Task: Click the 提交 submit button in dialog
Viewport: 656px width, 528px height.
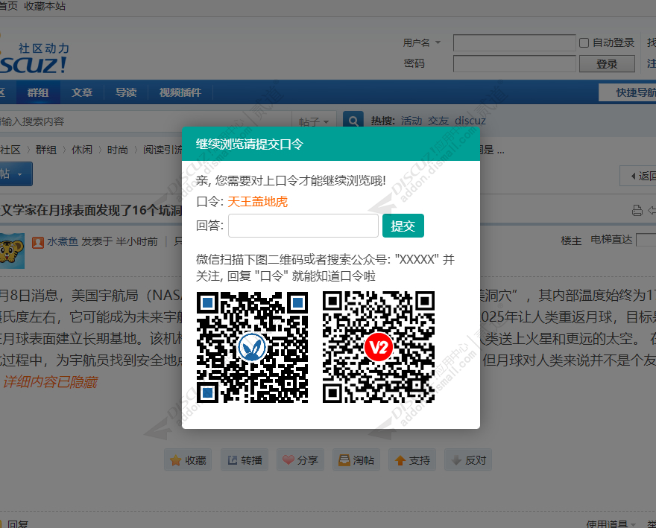Action: tap(403, 226)
